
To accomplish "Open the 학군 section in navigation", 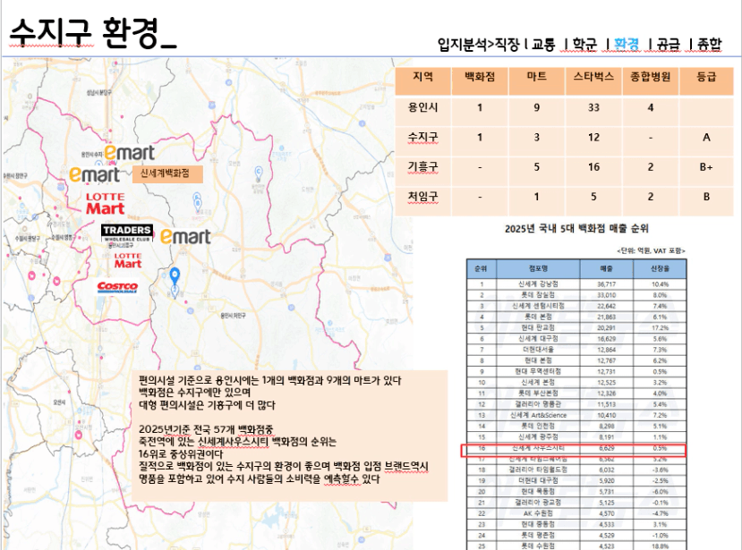I will pyautogui.click(x=584, y=45).
